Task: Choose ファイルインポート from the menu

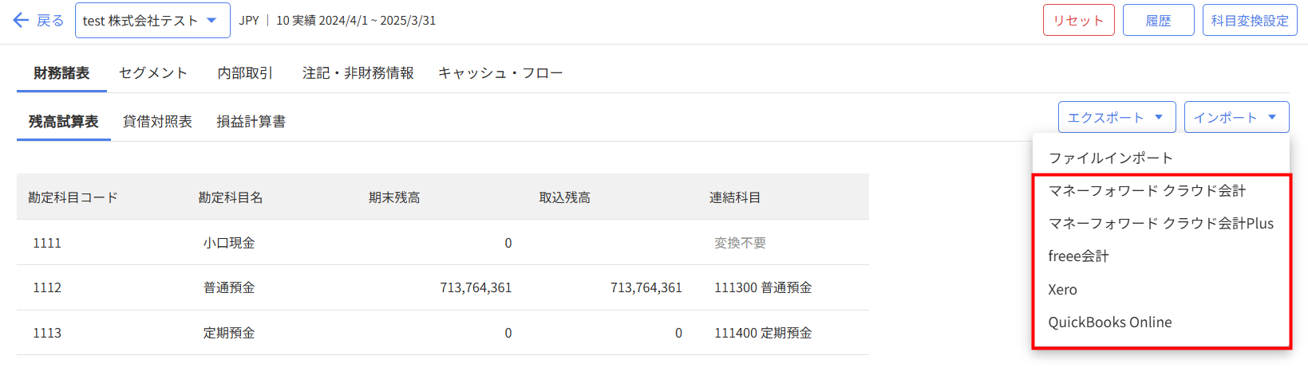Action: tap(1110, 158)
